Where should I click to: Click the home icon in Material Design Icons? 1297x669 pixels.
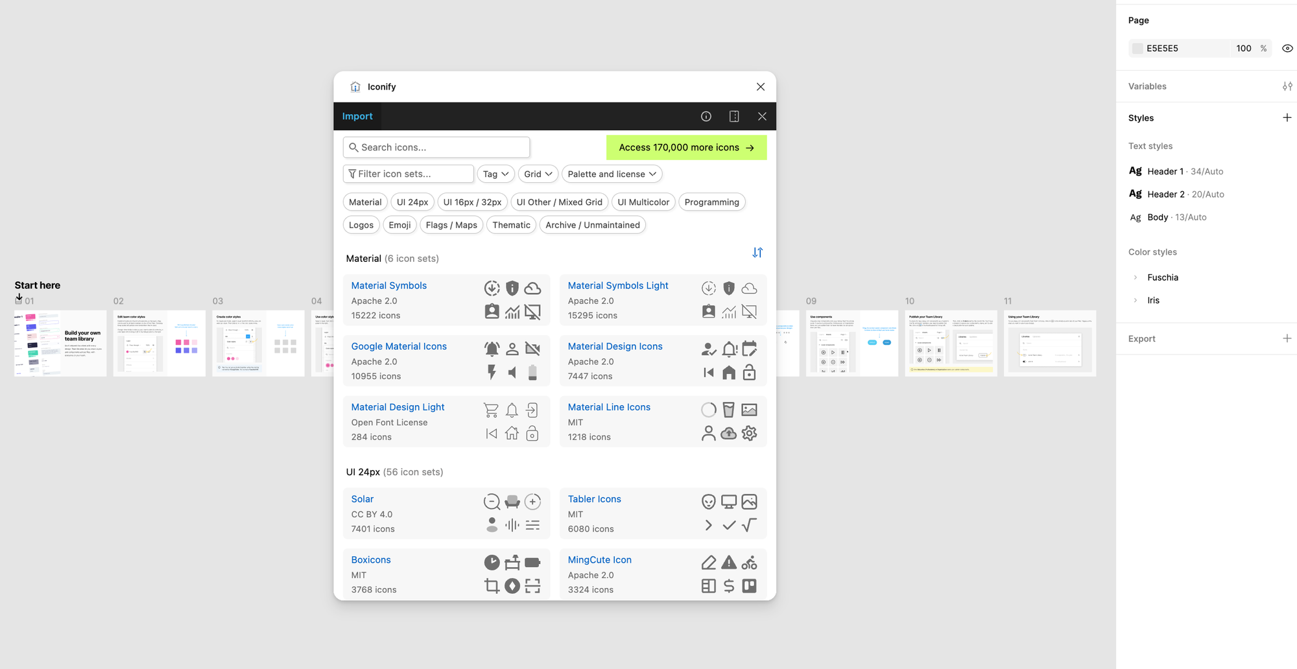[729, 372]
